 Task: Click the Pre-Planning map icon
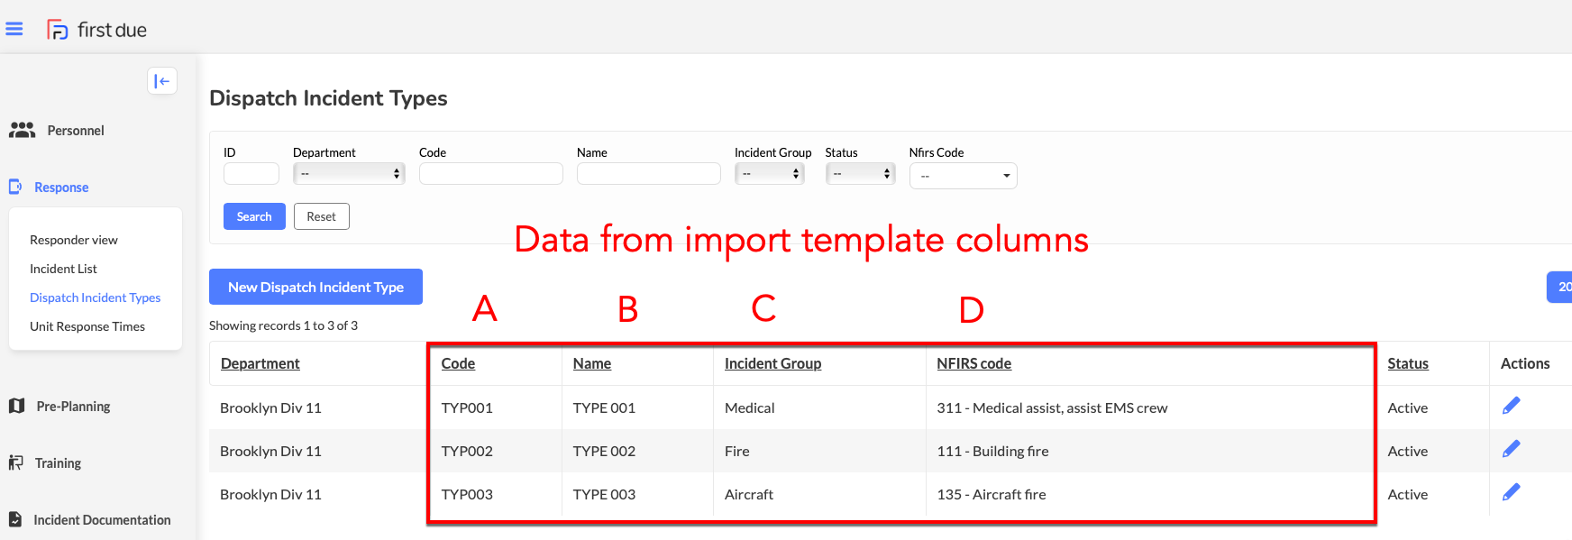[16, 407]
